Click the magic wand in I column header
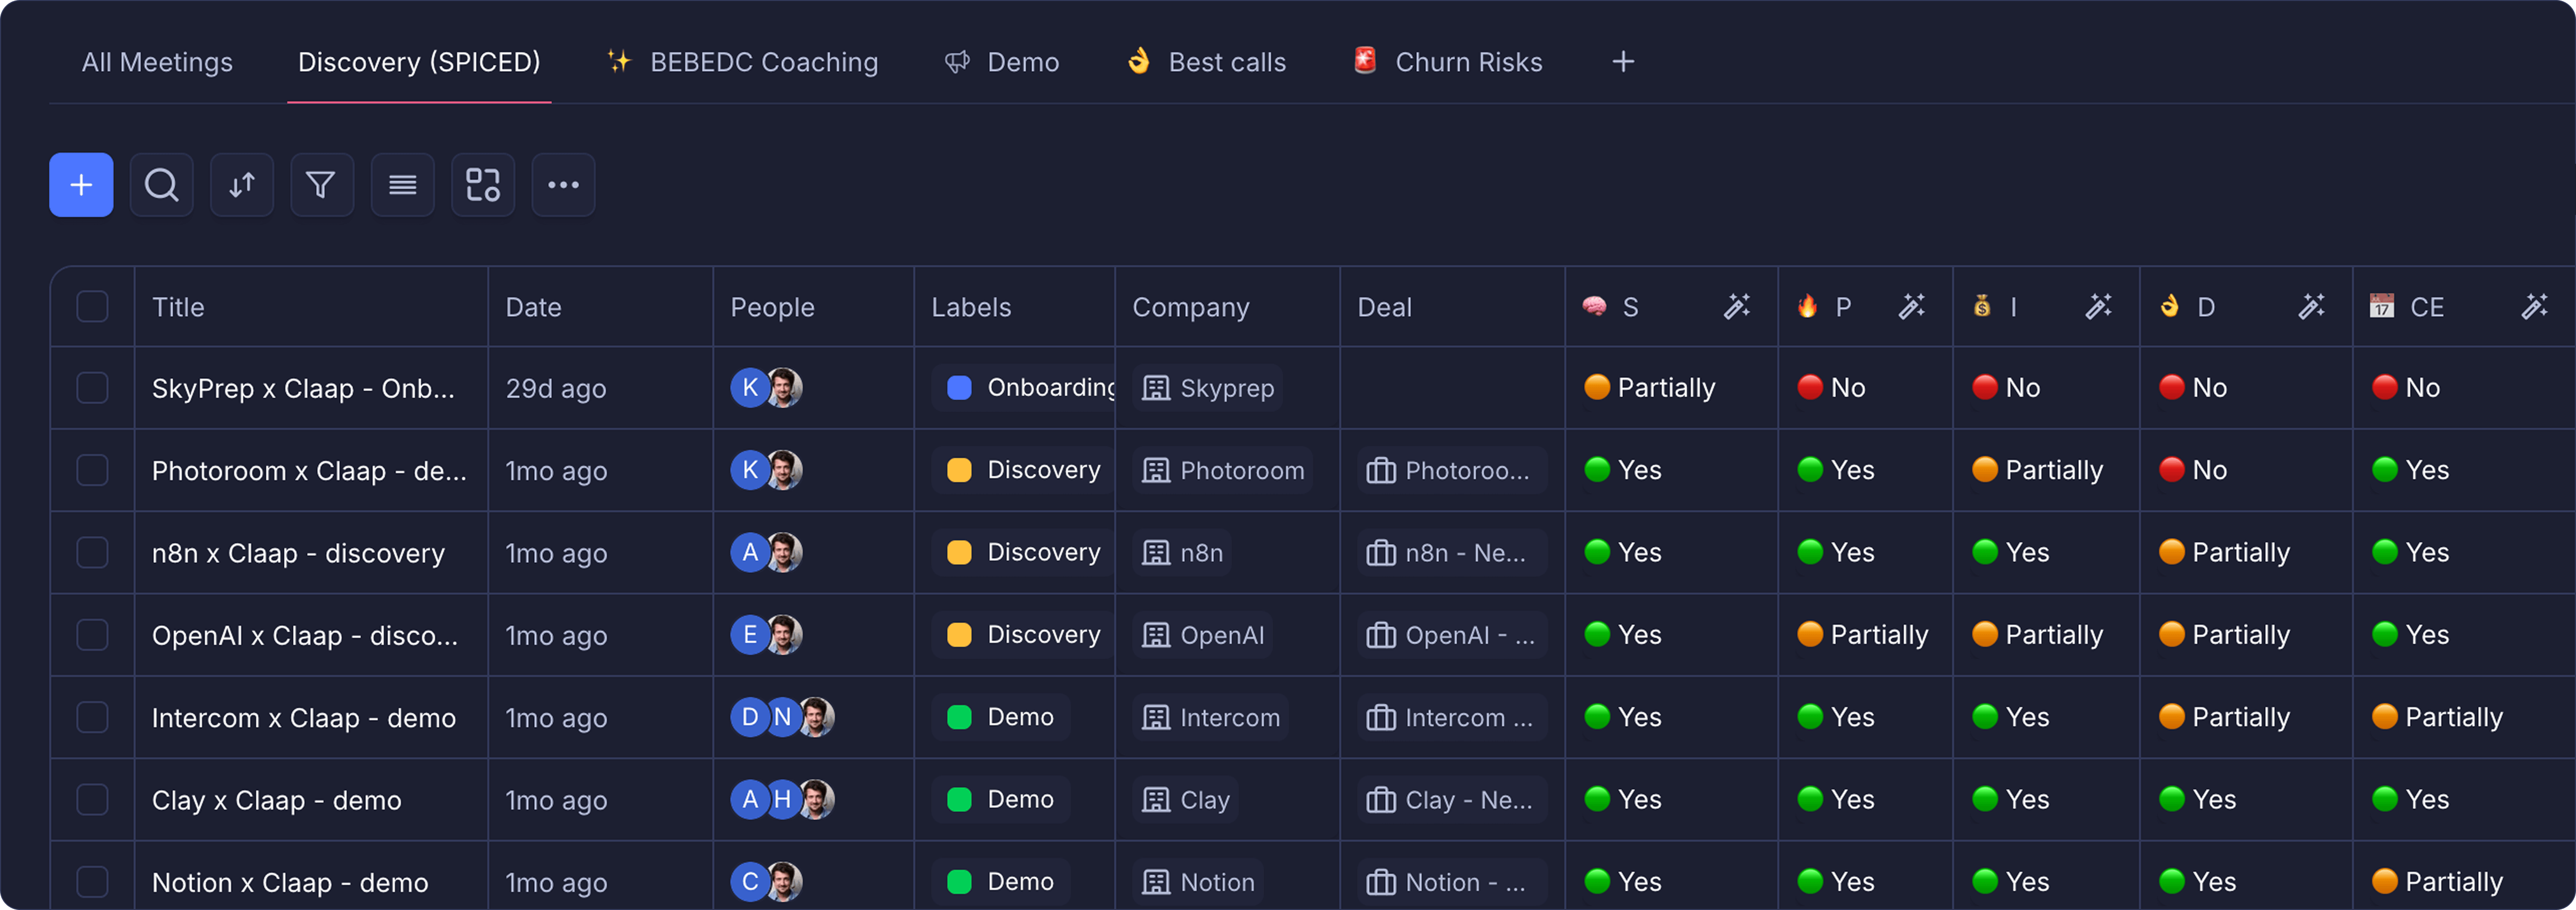 [x=2098, y=307]
